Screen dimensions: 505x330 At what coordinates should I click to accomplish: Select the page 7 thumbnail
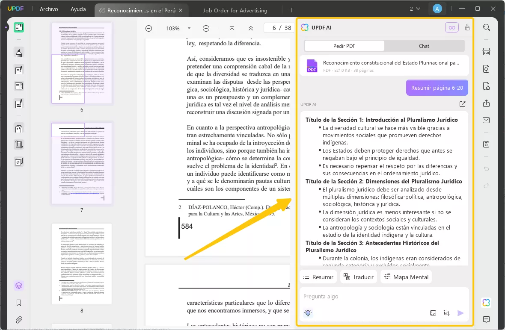coord(82,163)
